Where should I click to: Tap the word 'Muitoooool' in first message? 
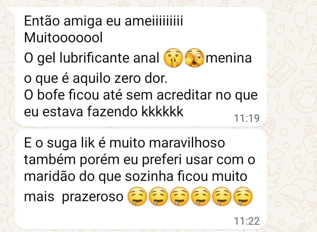pyautogui.click(x=63, y=38)
